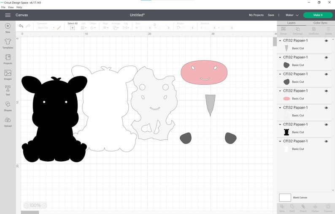The height and width of the screenshot is (214, 335).
Task: Hide the pink oval layer with its eye icon
Action: [326, 91]
